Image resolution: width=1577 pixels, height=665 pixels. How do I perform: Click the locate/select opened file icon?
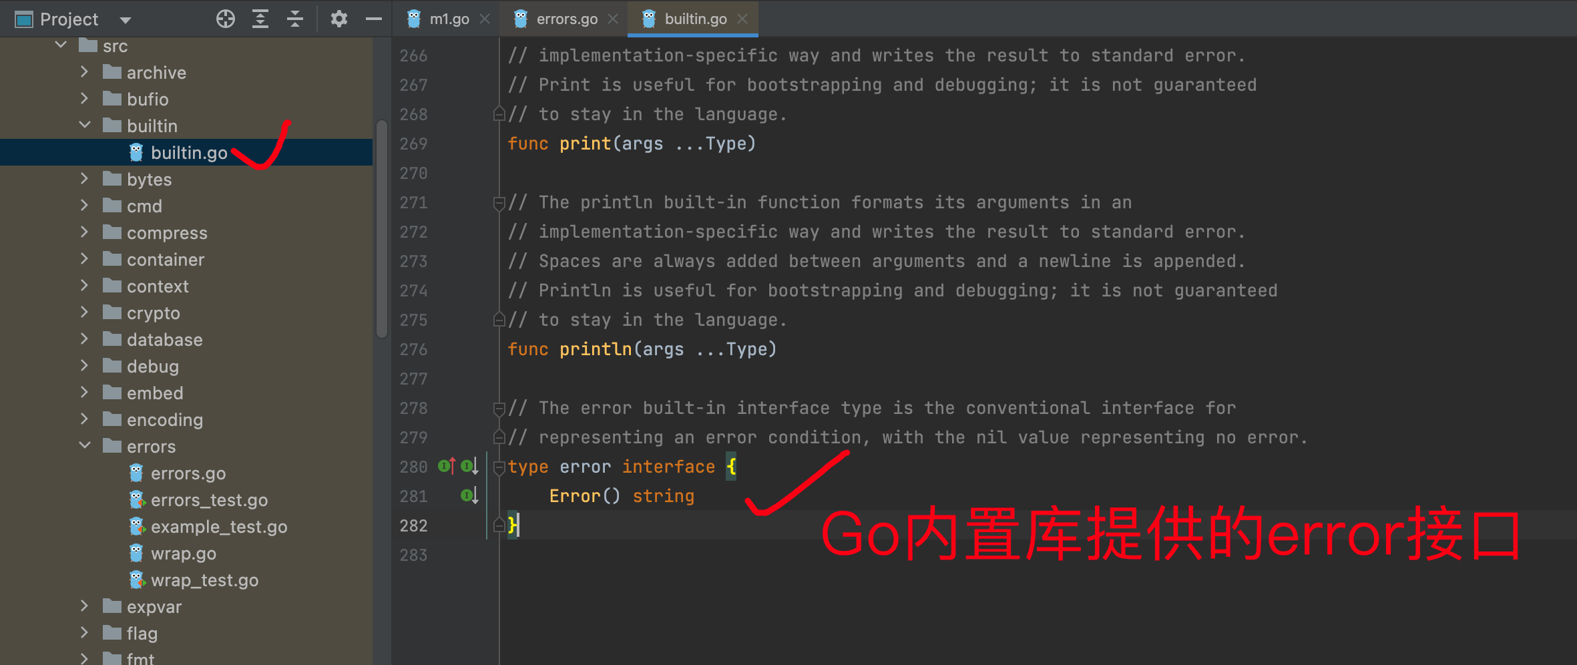(226, 19)
